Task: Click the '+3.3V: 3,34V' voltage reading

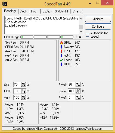Action: pos(49,109)
